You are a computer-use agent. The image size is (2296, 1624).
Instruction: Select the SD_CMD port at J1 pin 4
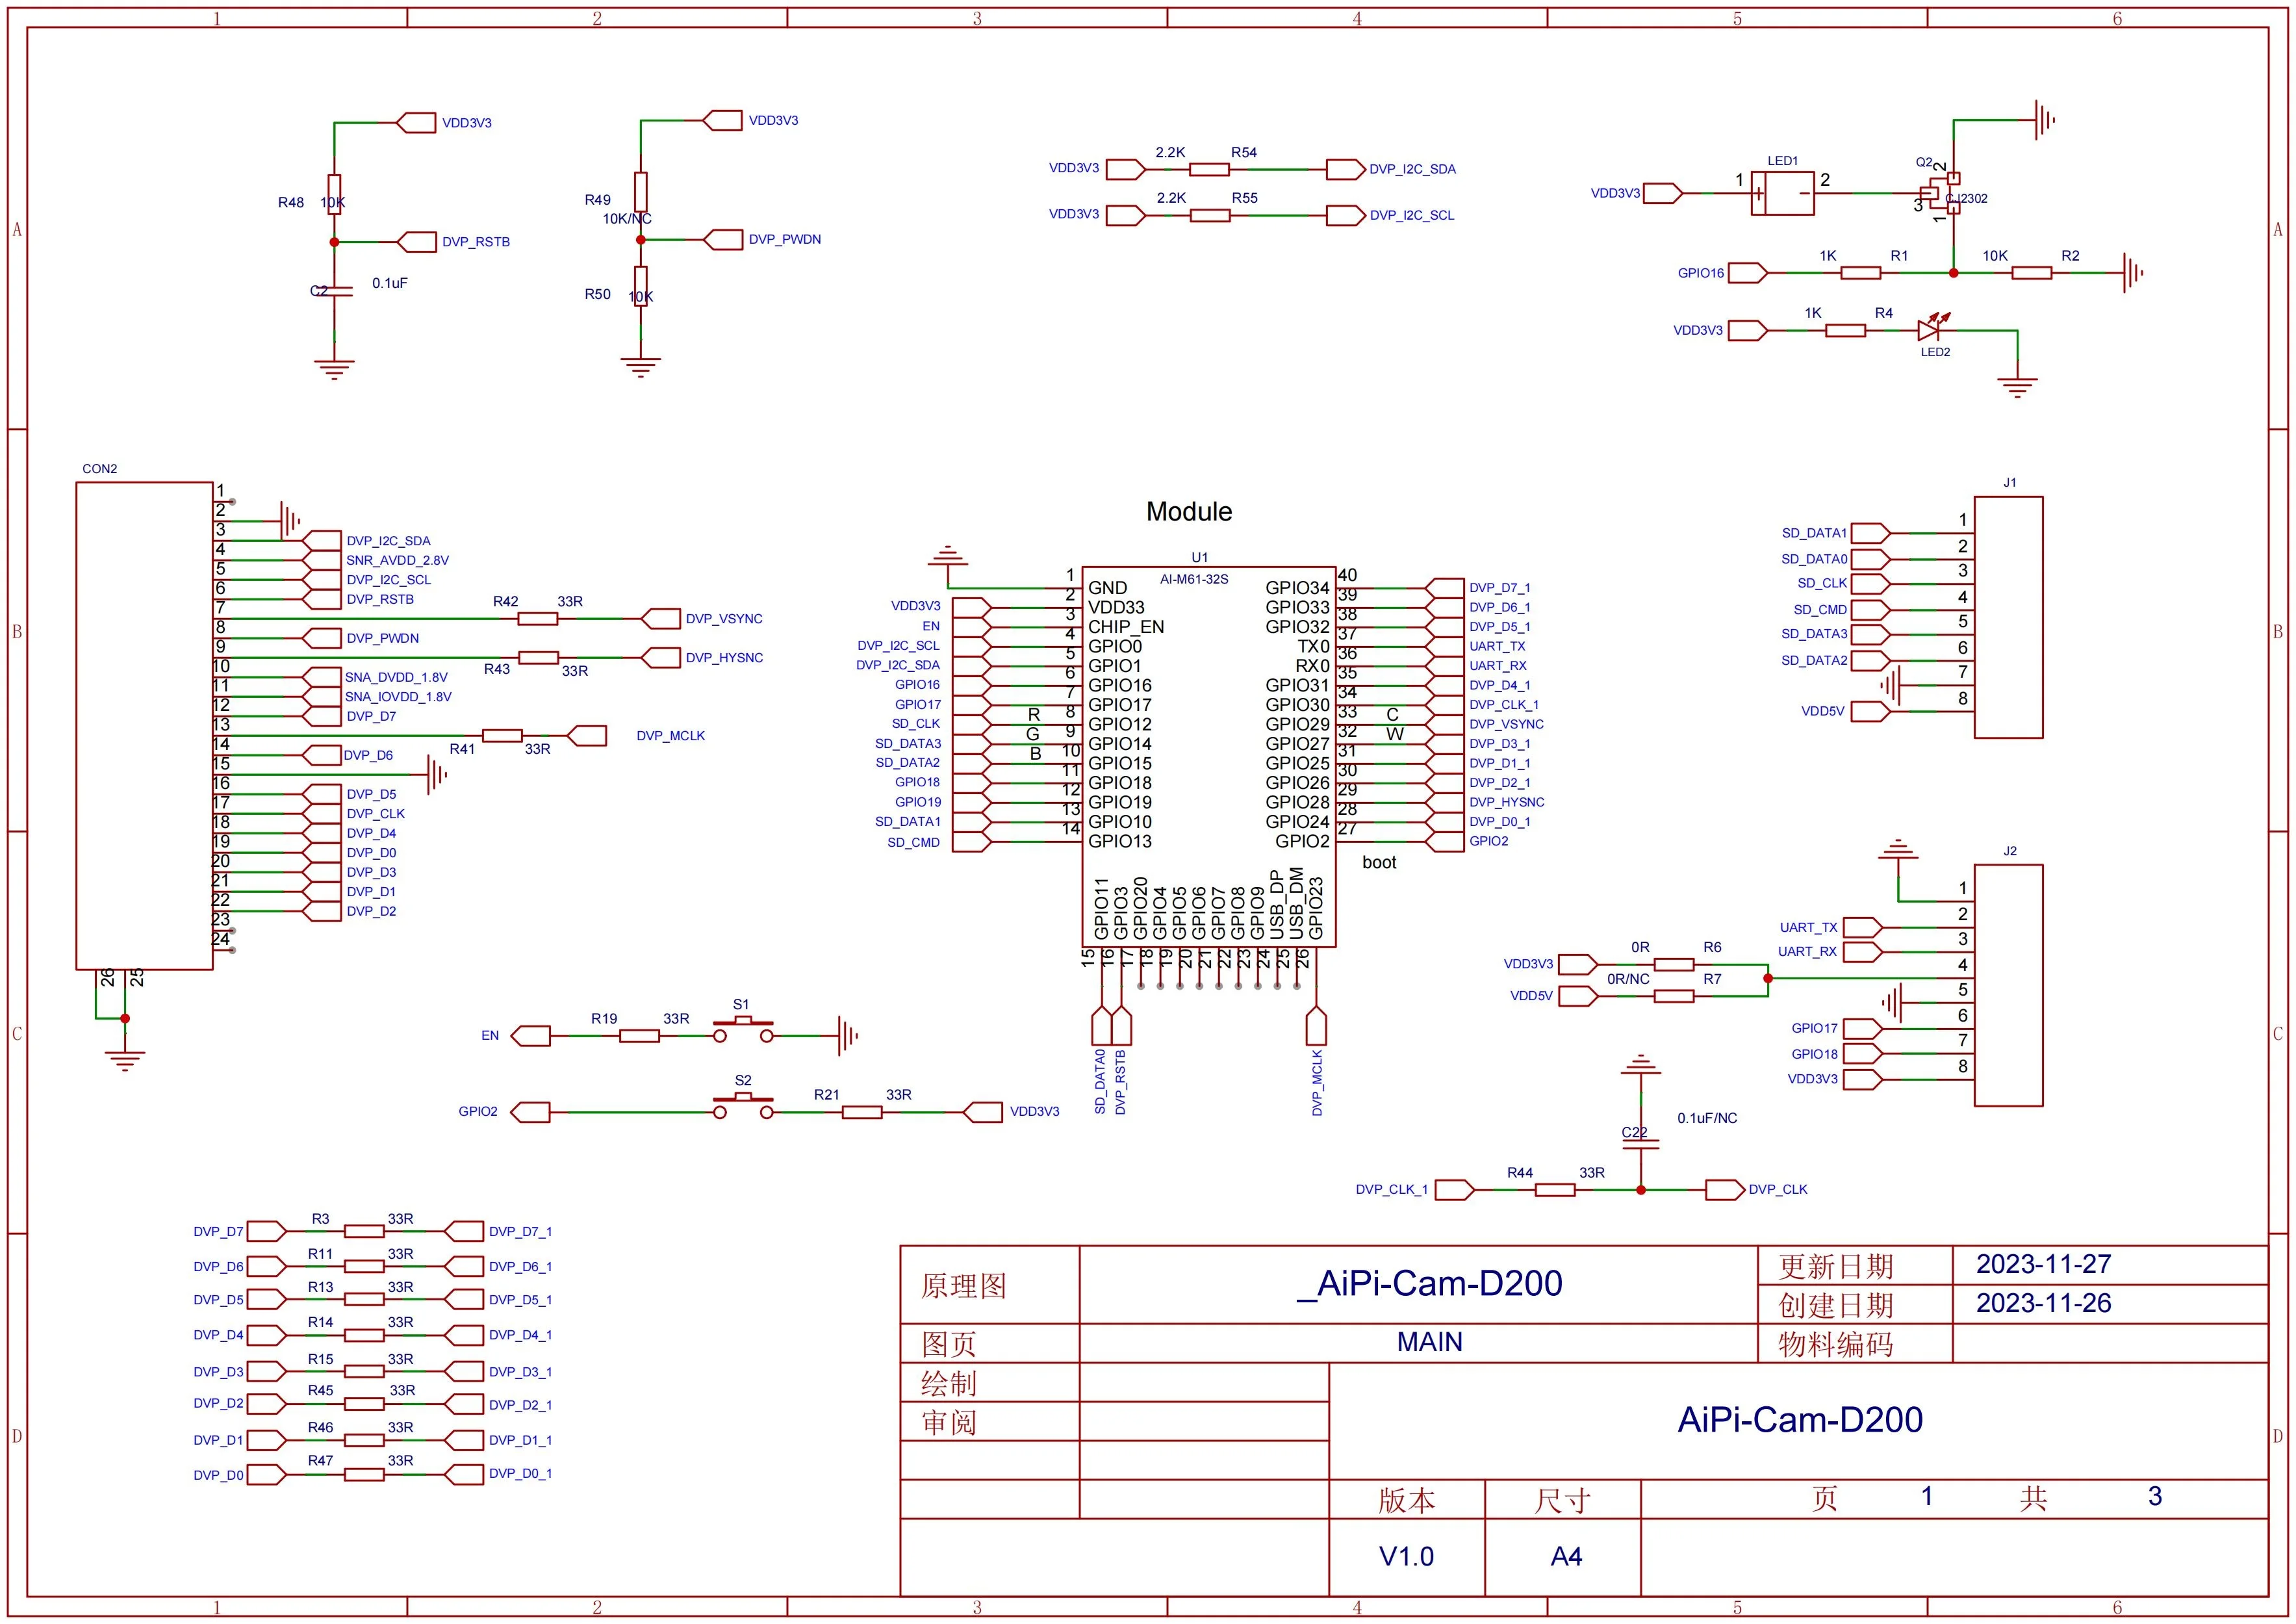pos(1871,609)
